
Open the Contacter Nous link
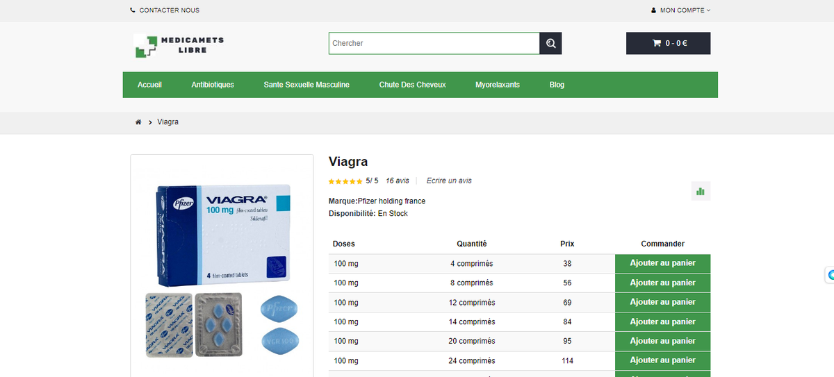169,10
